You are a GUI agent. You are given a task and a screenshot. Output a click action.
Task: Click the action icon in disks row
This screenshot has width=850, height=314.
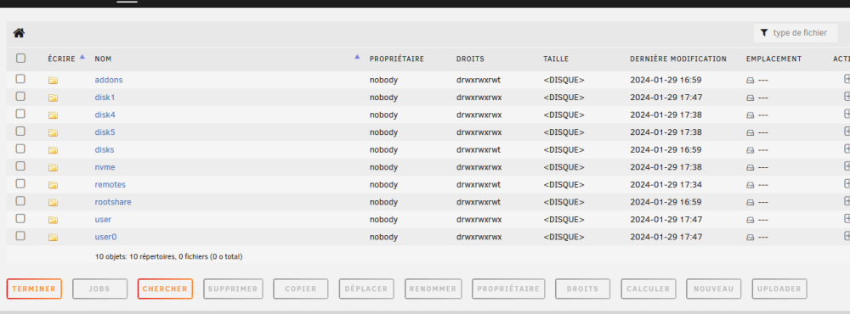coord(847,149)
